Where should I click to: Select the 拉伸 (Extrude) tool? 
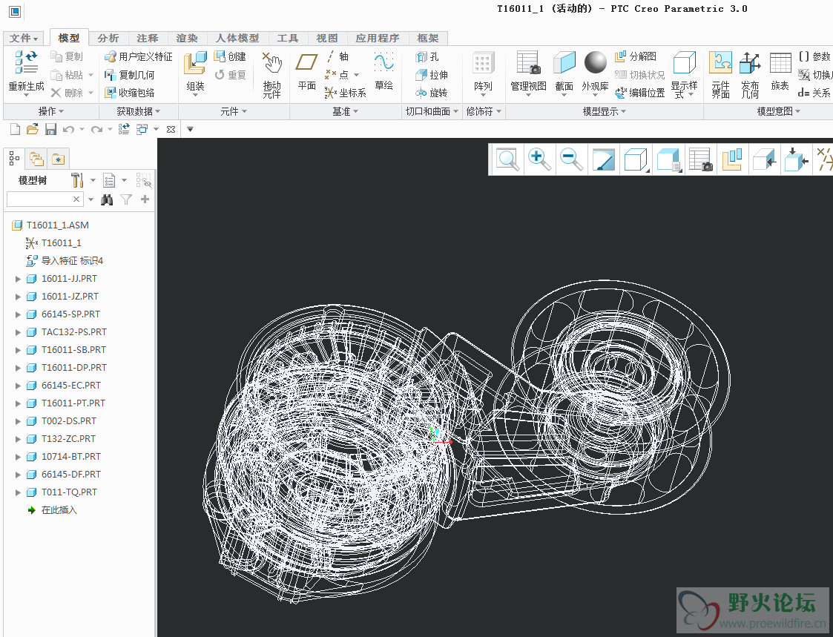[432, 75]
